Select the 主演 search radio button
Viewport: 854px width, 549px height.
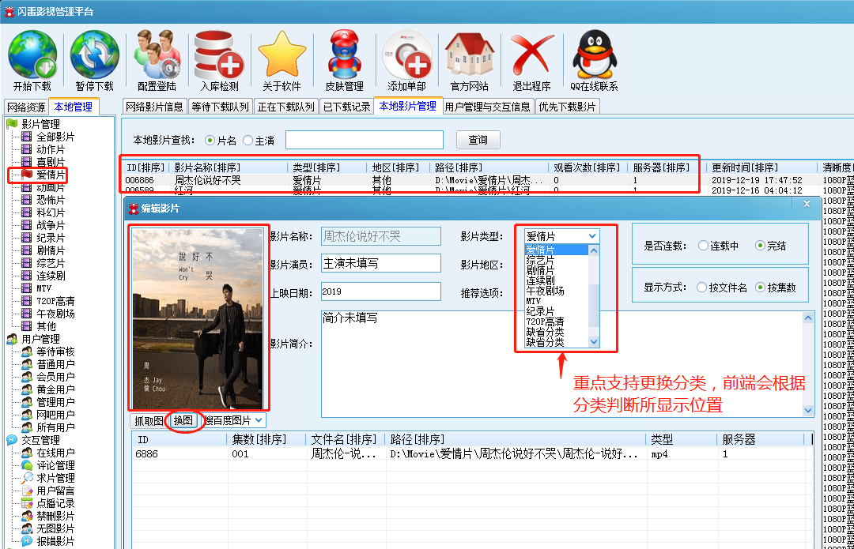248,140
